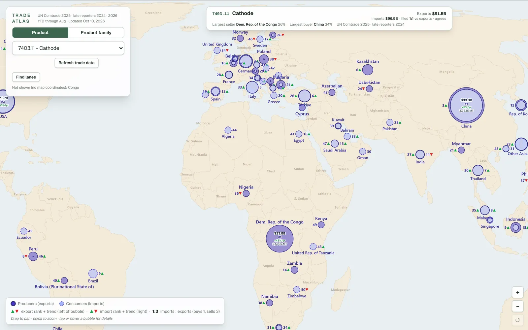This screenshot has width=528, height=330.
Task: Reset the map view with the reset icon
Action: (517, 320)
